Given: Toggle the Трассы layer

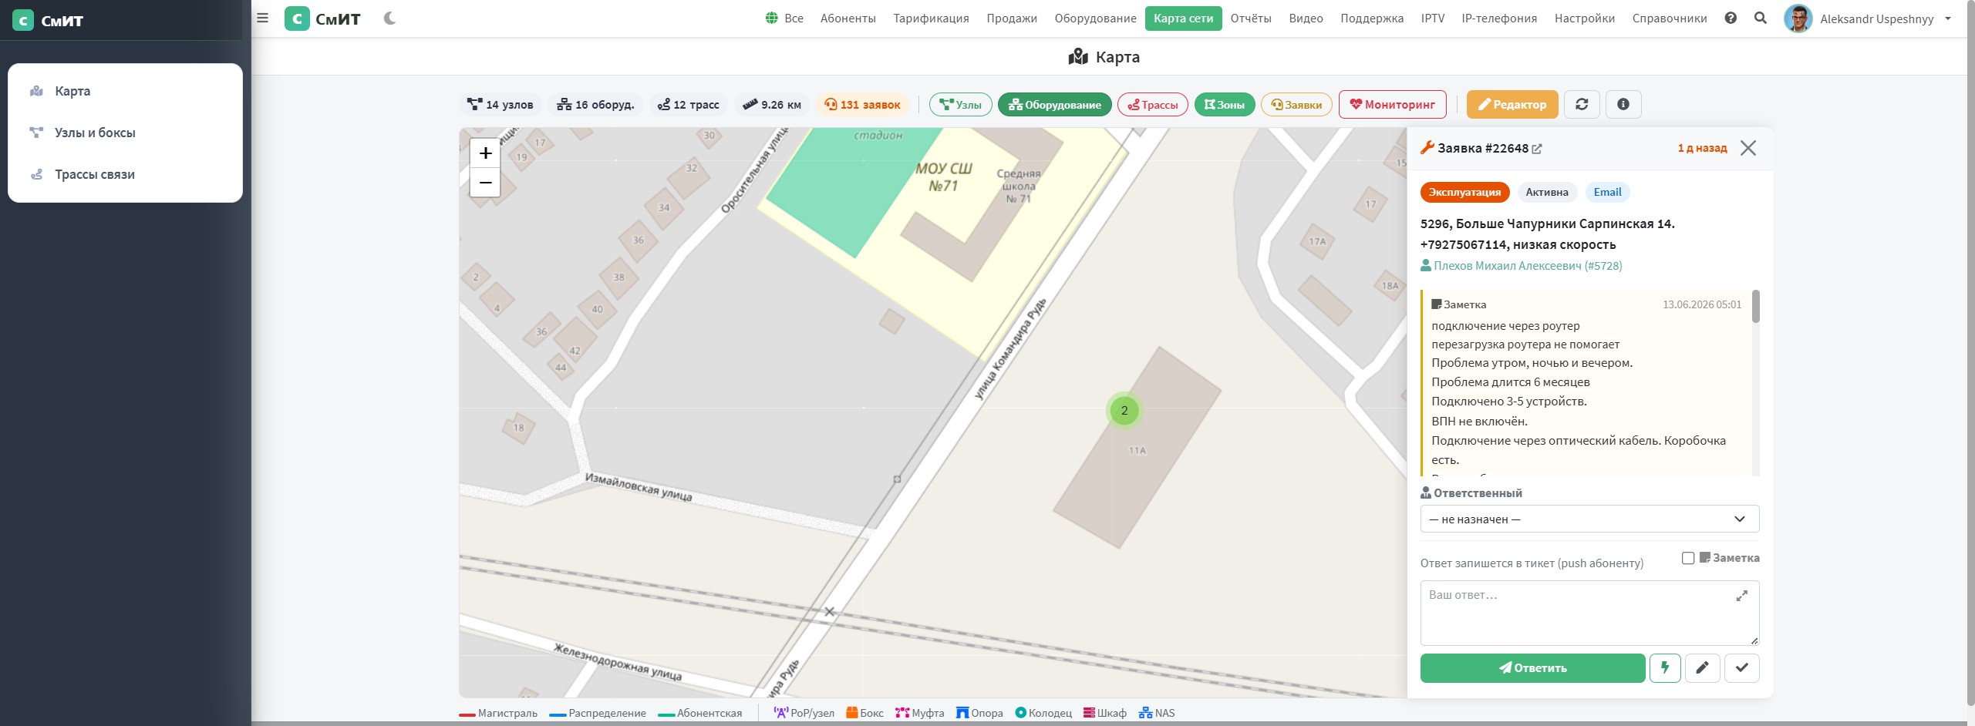Looking at the screenshot, I should tap(1153, 105).
